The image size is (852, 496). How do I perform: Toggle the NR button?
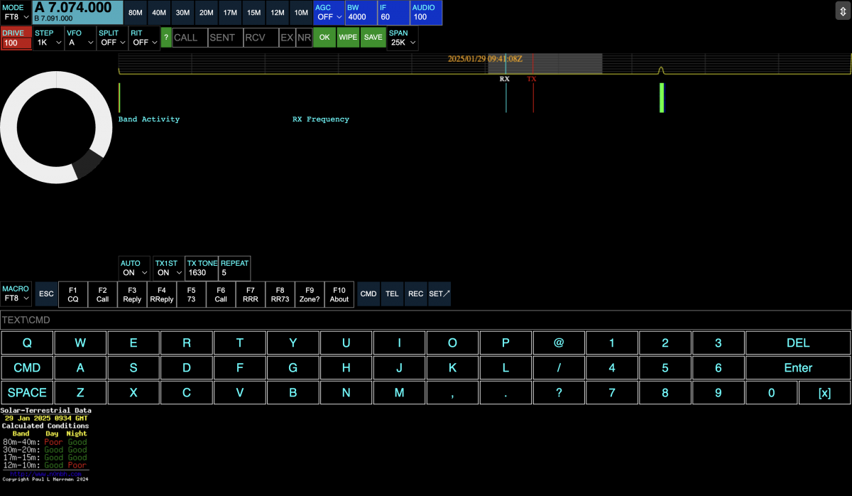pos(304,38)
